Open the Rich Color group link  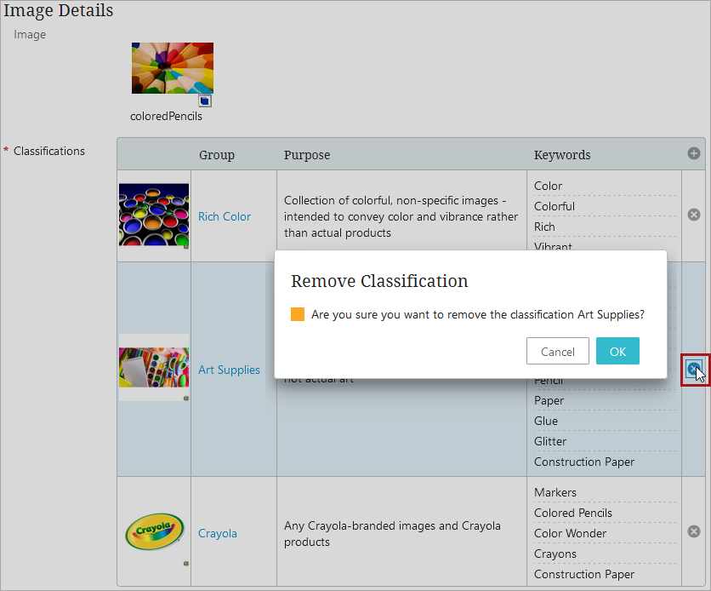coord(225,216)
